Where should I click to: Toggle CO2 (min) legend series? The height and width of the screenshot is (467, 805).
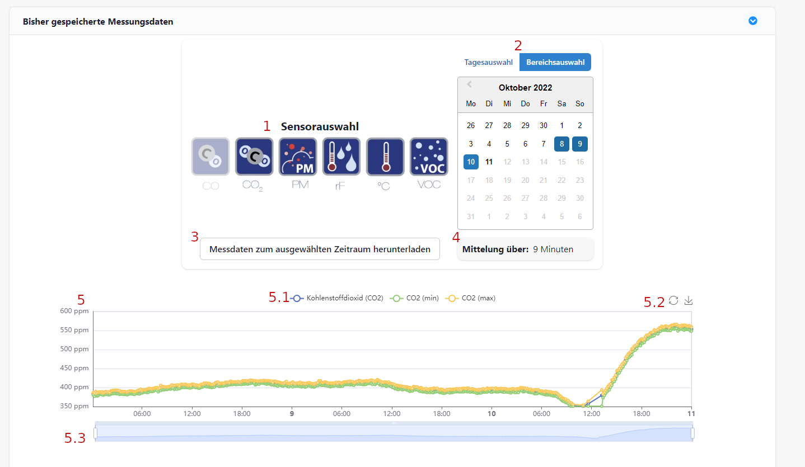pyautogui.click(x=414, y=298)
